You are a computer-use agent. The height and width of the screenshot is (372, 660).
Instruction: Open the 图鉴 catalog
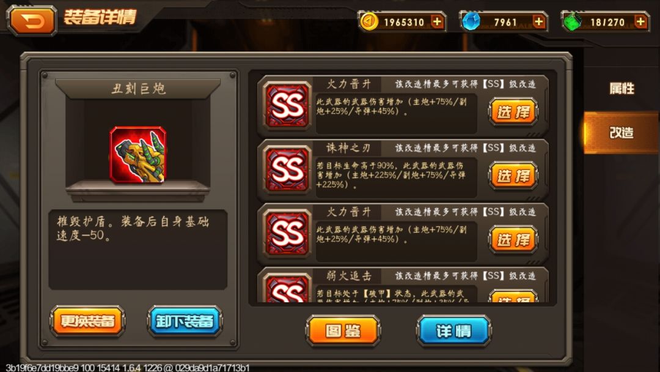pos(343,331)
